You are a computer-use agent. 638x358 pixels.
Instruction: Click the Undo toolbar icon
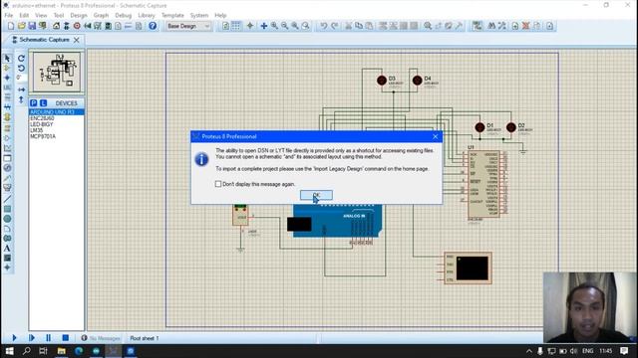tap(323, 26)
